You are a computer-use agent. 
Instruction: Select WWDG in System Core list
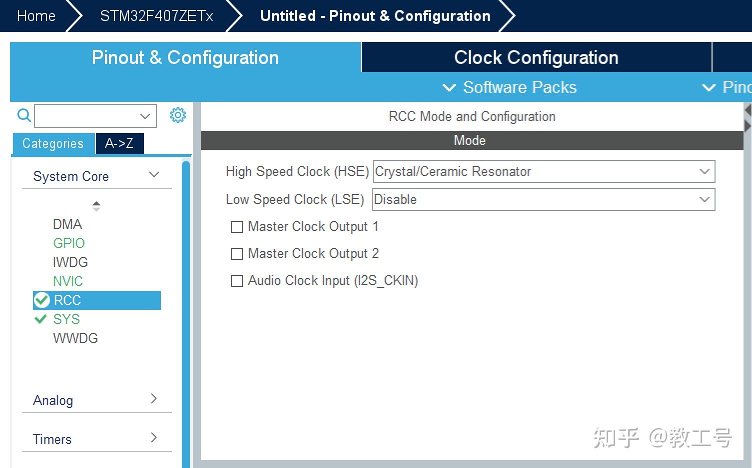coord(75,338)
